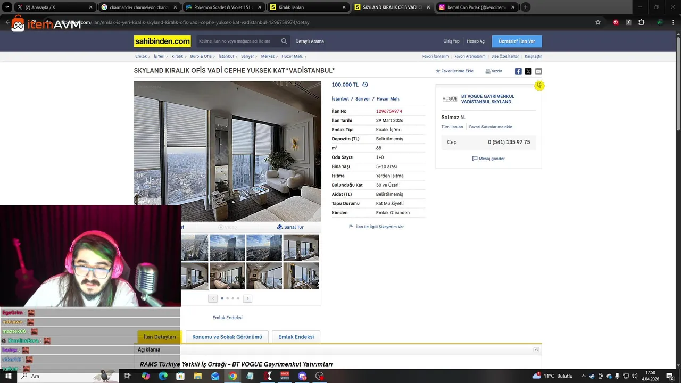Screen dimensions: 681x383
Task: Click Mesaj gönder link
Action: [488, 159]
